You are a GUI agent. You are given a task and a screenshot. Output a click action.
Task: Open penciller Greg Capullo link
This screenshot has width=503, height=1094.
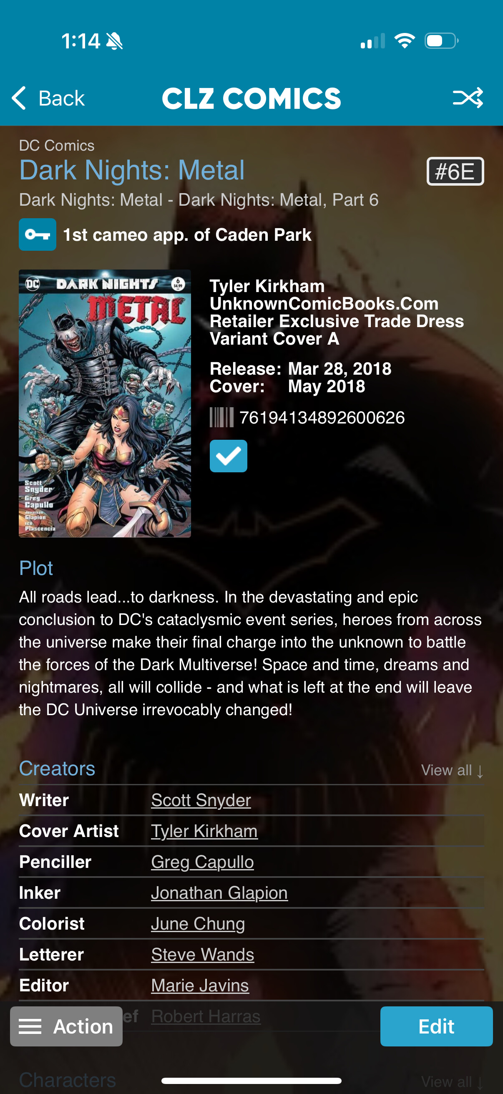202,862
